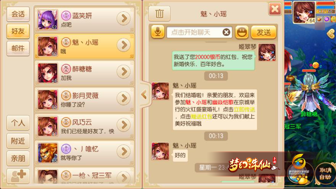336x189 pixels.
Task: Open the 附近 nearby tab
Action: pos(18,141)
